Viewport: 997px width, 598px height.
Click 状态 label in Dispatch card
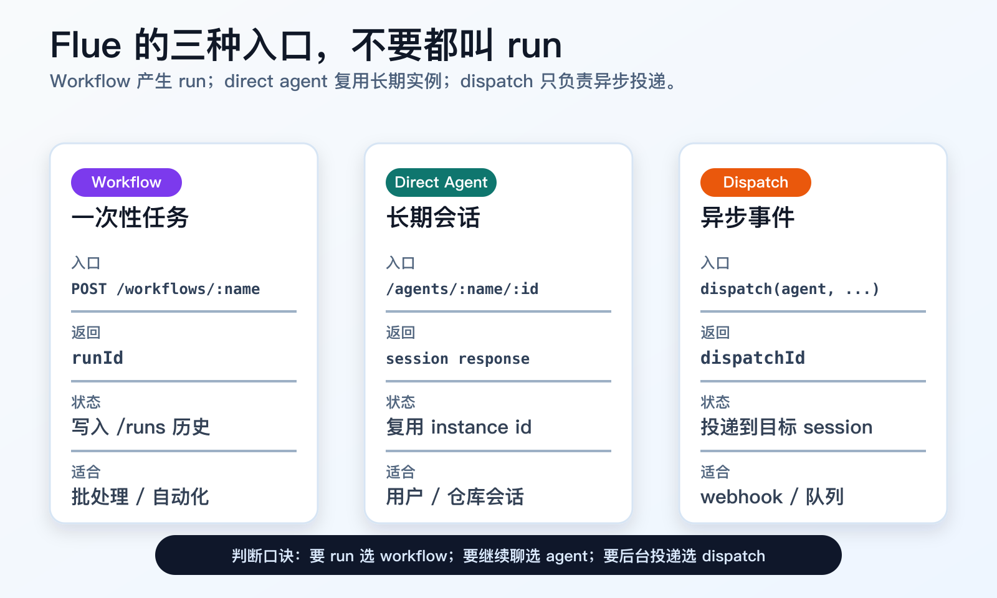pyautogui.click(x=715, y=402)
